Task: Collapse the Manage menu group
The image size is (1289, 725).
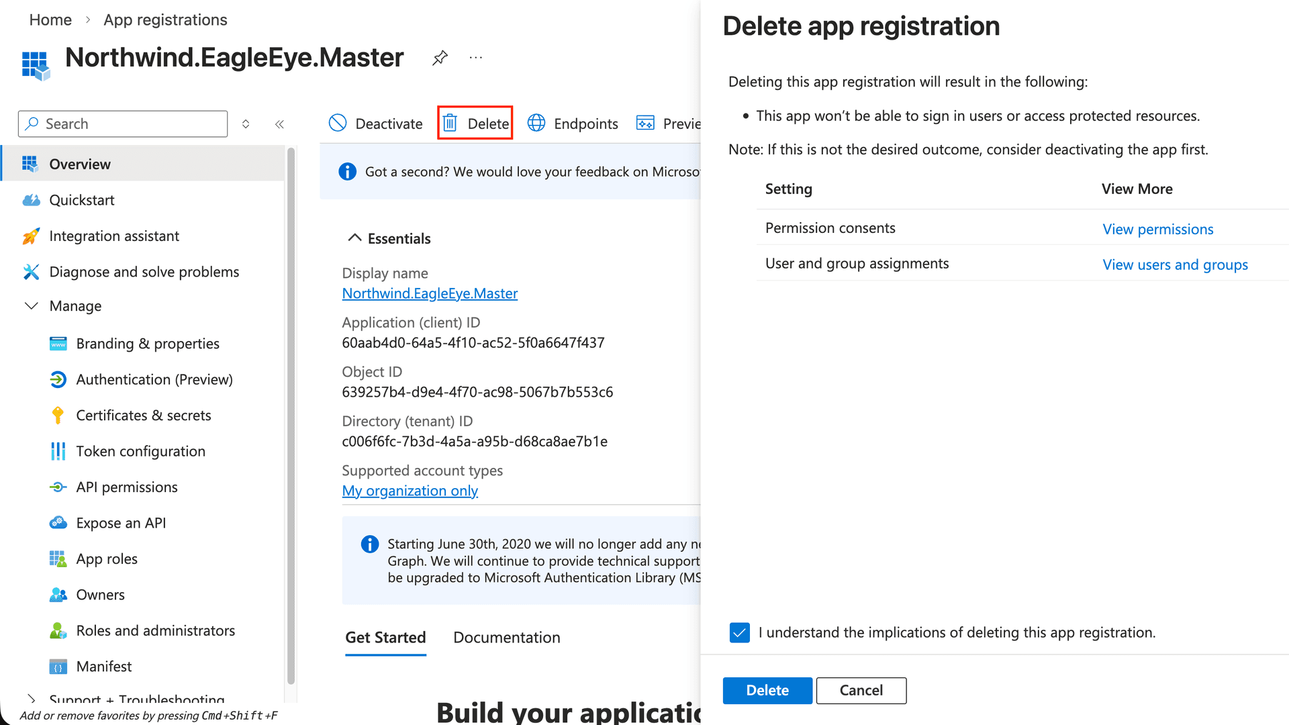Action: [32, 306]
